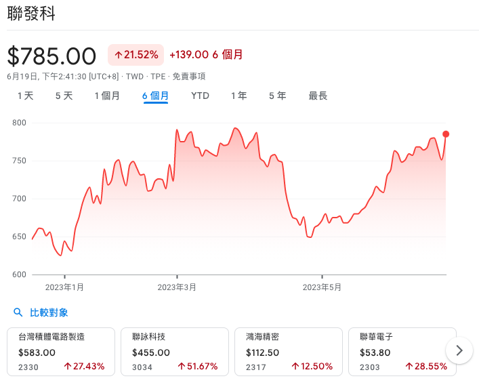Click the $455.00 price in 聯詠科技 card
This screenshot has height=385, width=479.
[x=151, y=352]
